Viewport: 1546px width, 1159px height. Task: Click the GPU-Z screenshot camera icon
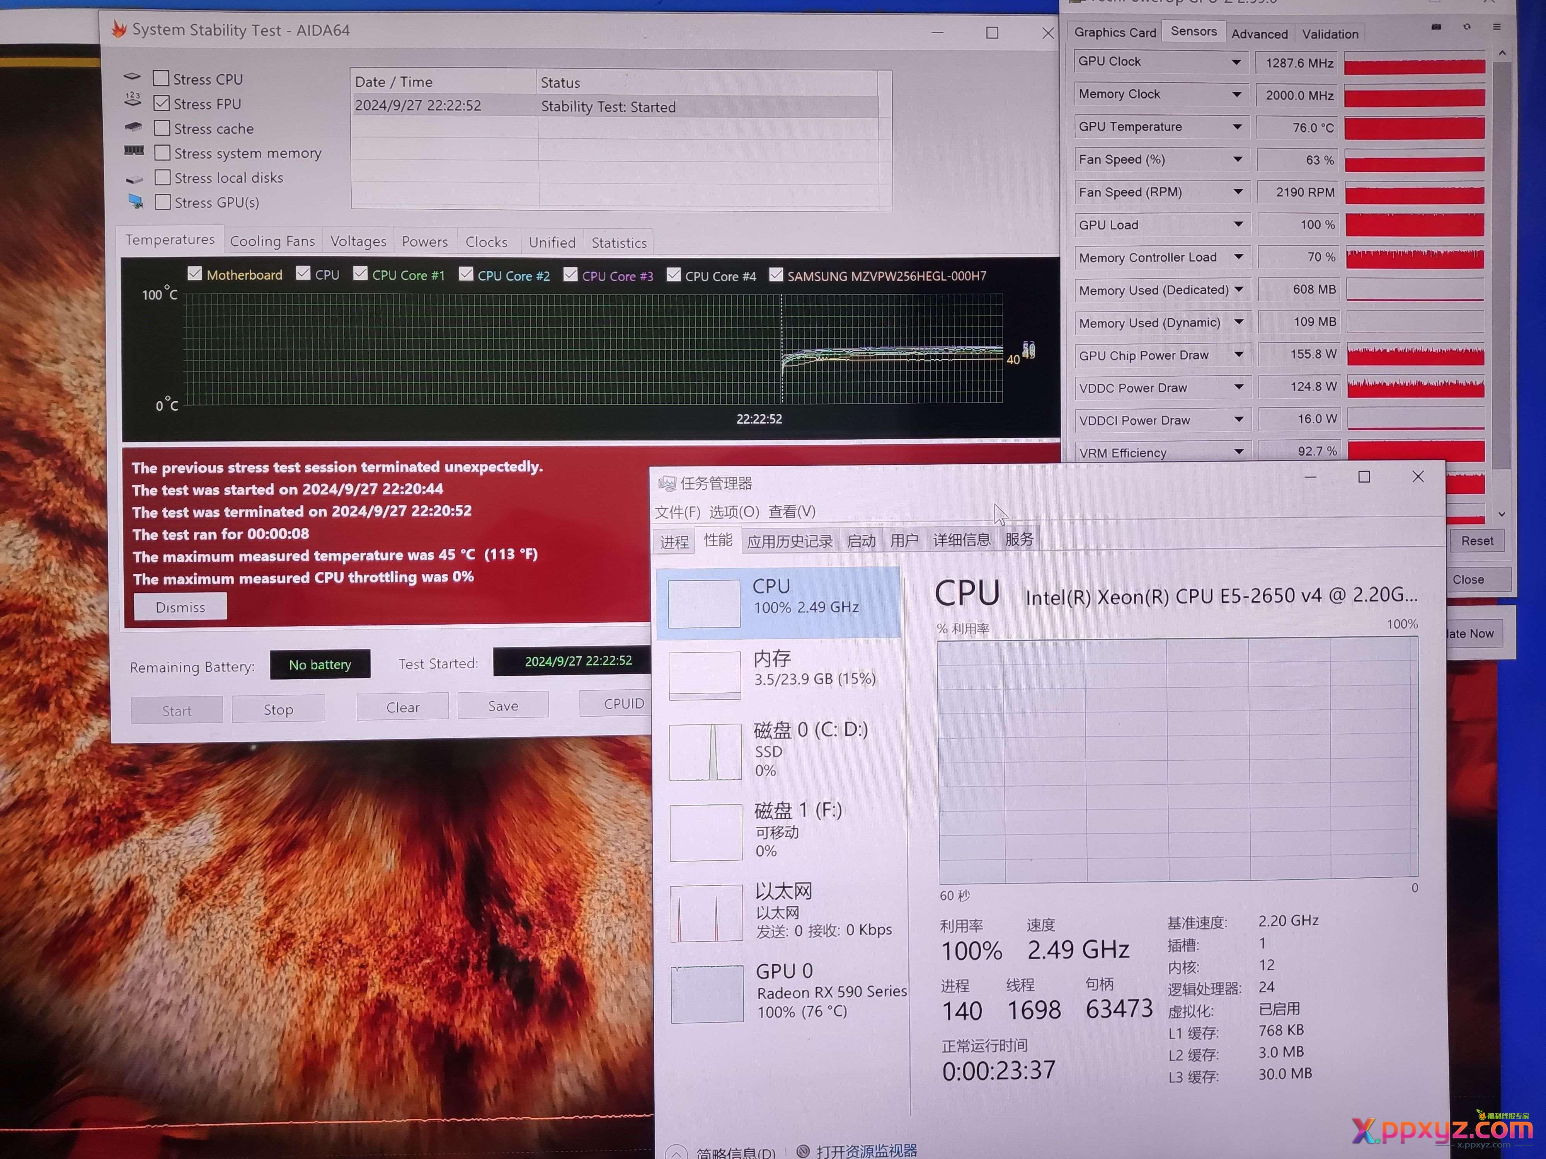(x=1436, y=27)
